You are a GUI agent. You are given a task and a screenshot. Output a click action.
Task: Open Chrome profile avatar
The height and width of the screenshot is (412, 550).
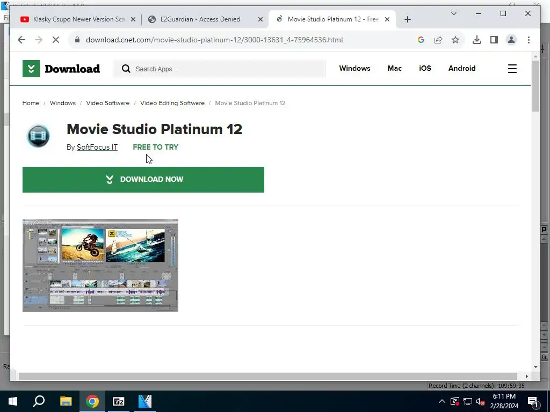pos(511,40)
